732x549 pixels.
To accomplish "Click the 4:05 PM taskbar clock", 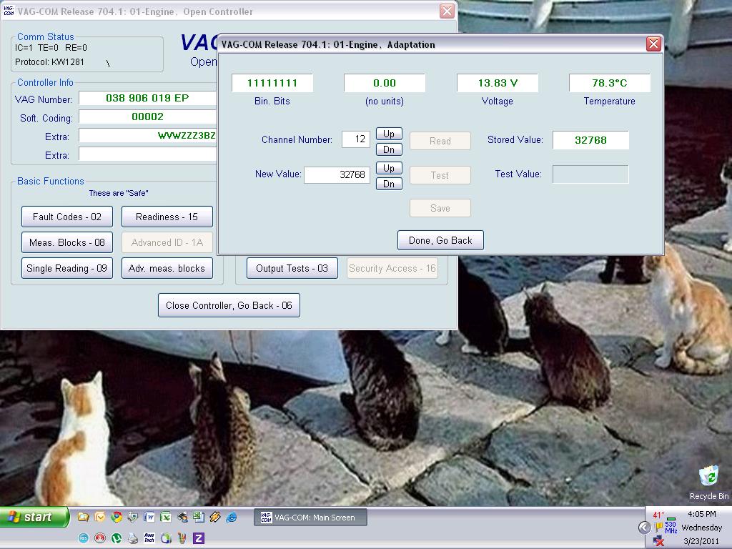I will [x=702, y=514].
